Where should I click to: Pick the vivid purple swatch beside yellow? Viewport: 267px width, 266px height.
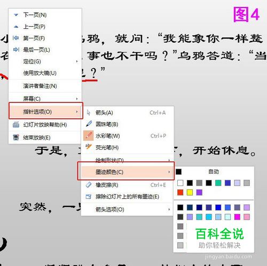(199, 192)
